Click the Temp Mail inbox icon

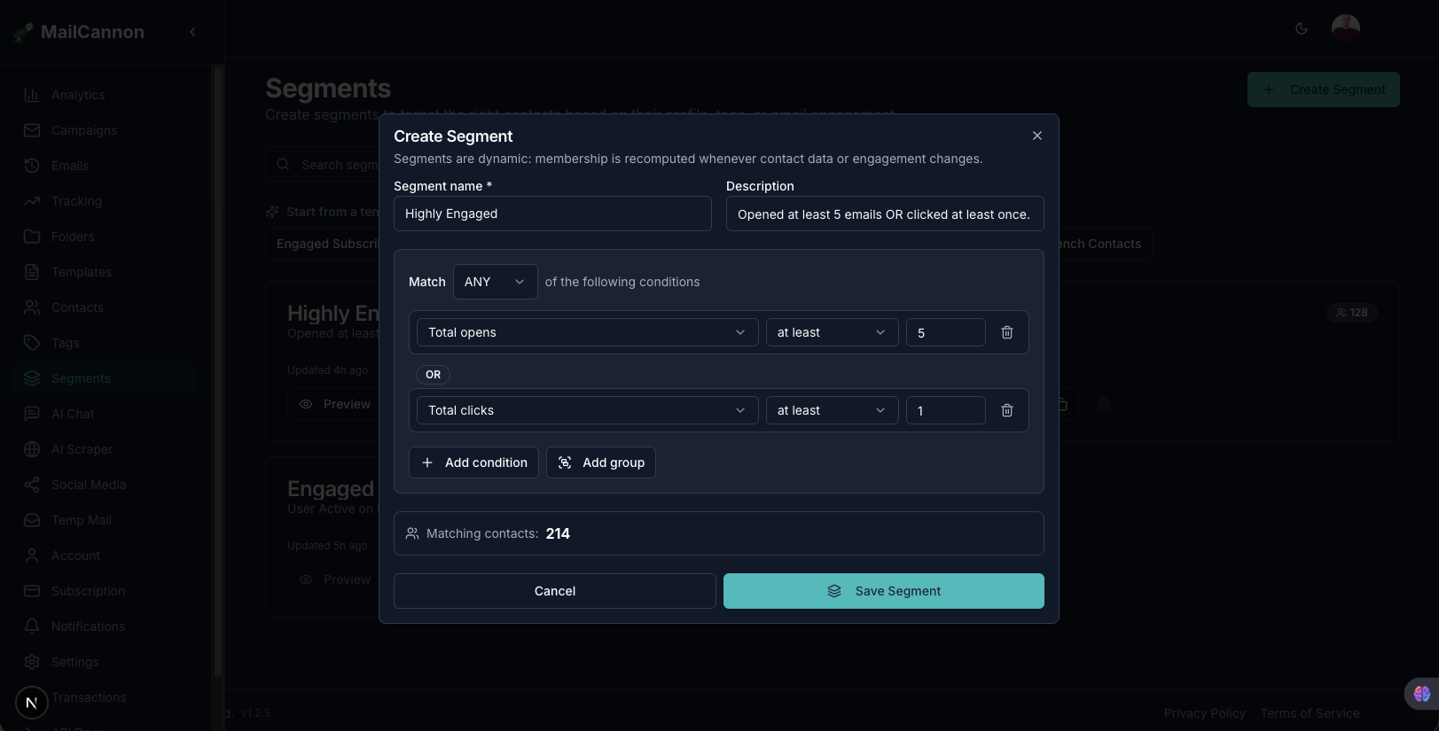coord(32,520)
